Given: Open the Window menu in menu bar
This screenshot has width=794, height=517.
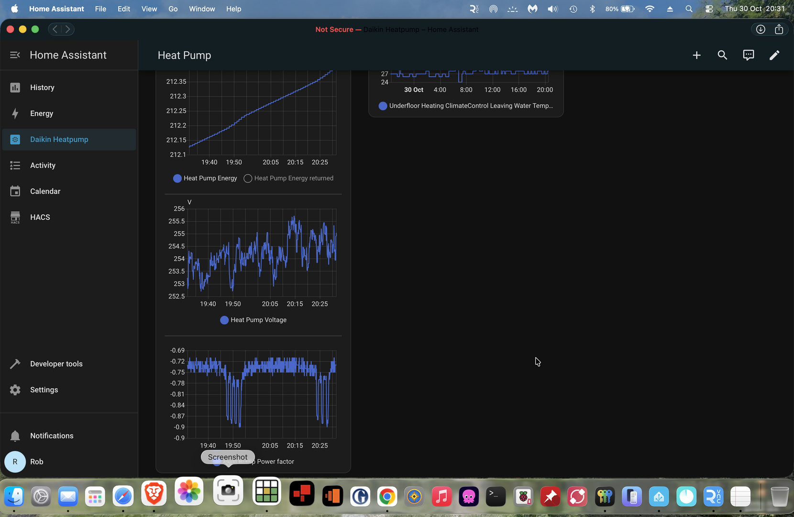Looking at the screenshot, I should (x=201, y=9).
